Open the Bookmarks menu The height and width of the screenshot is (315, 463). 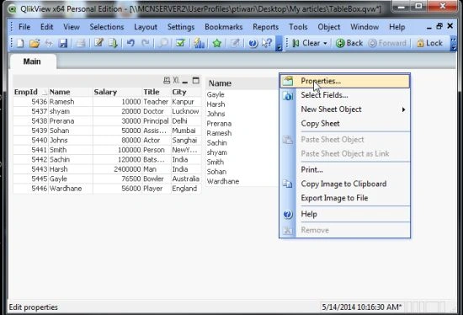tap(224, 27)
